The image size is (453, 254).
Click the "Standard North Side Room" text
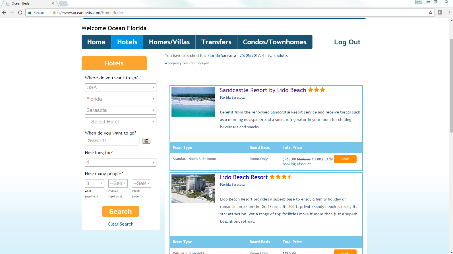[x=195, y=159]
